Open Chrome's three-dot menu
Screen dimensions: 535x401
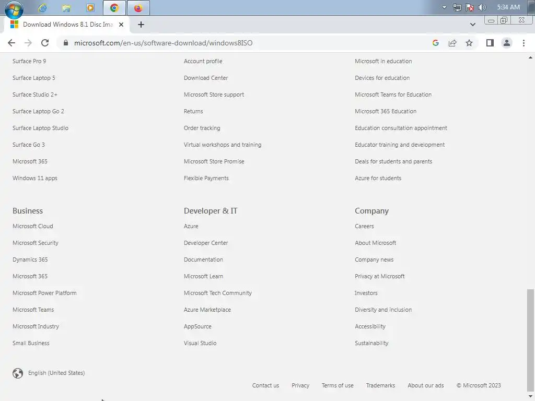click(x=524, y=43)
